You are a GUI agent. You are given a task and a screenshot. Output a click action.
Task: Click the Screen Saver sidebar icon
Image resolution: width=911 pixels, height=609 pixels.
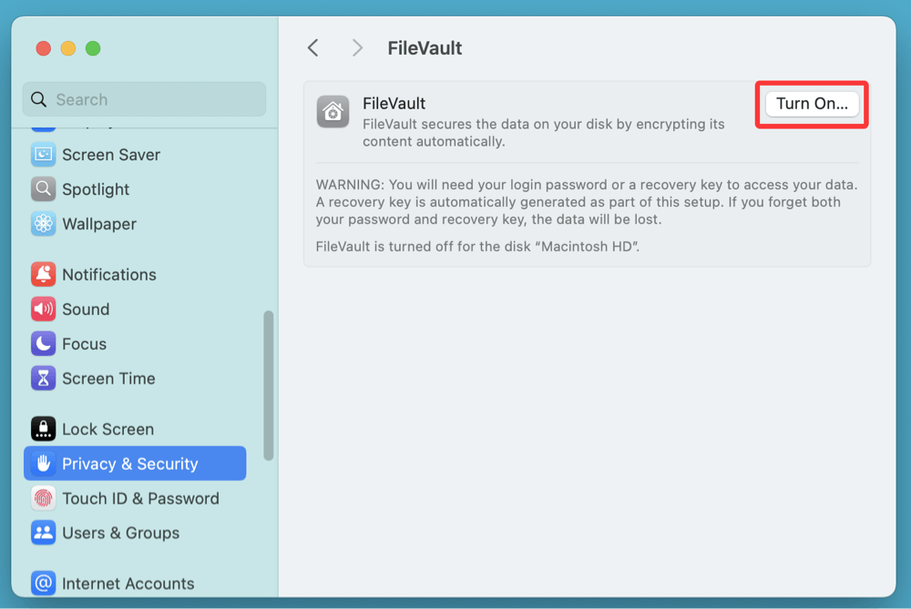pos(43,155)
